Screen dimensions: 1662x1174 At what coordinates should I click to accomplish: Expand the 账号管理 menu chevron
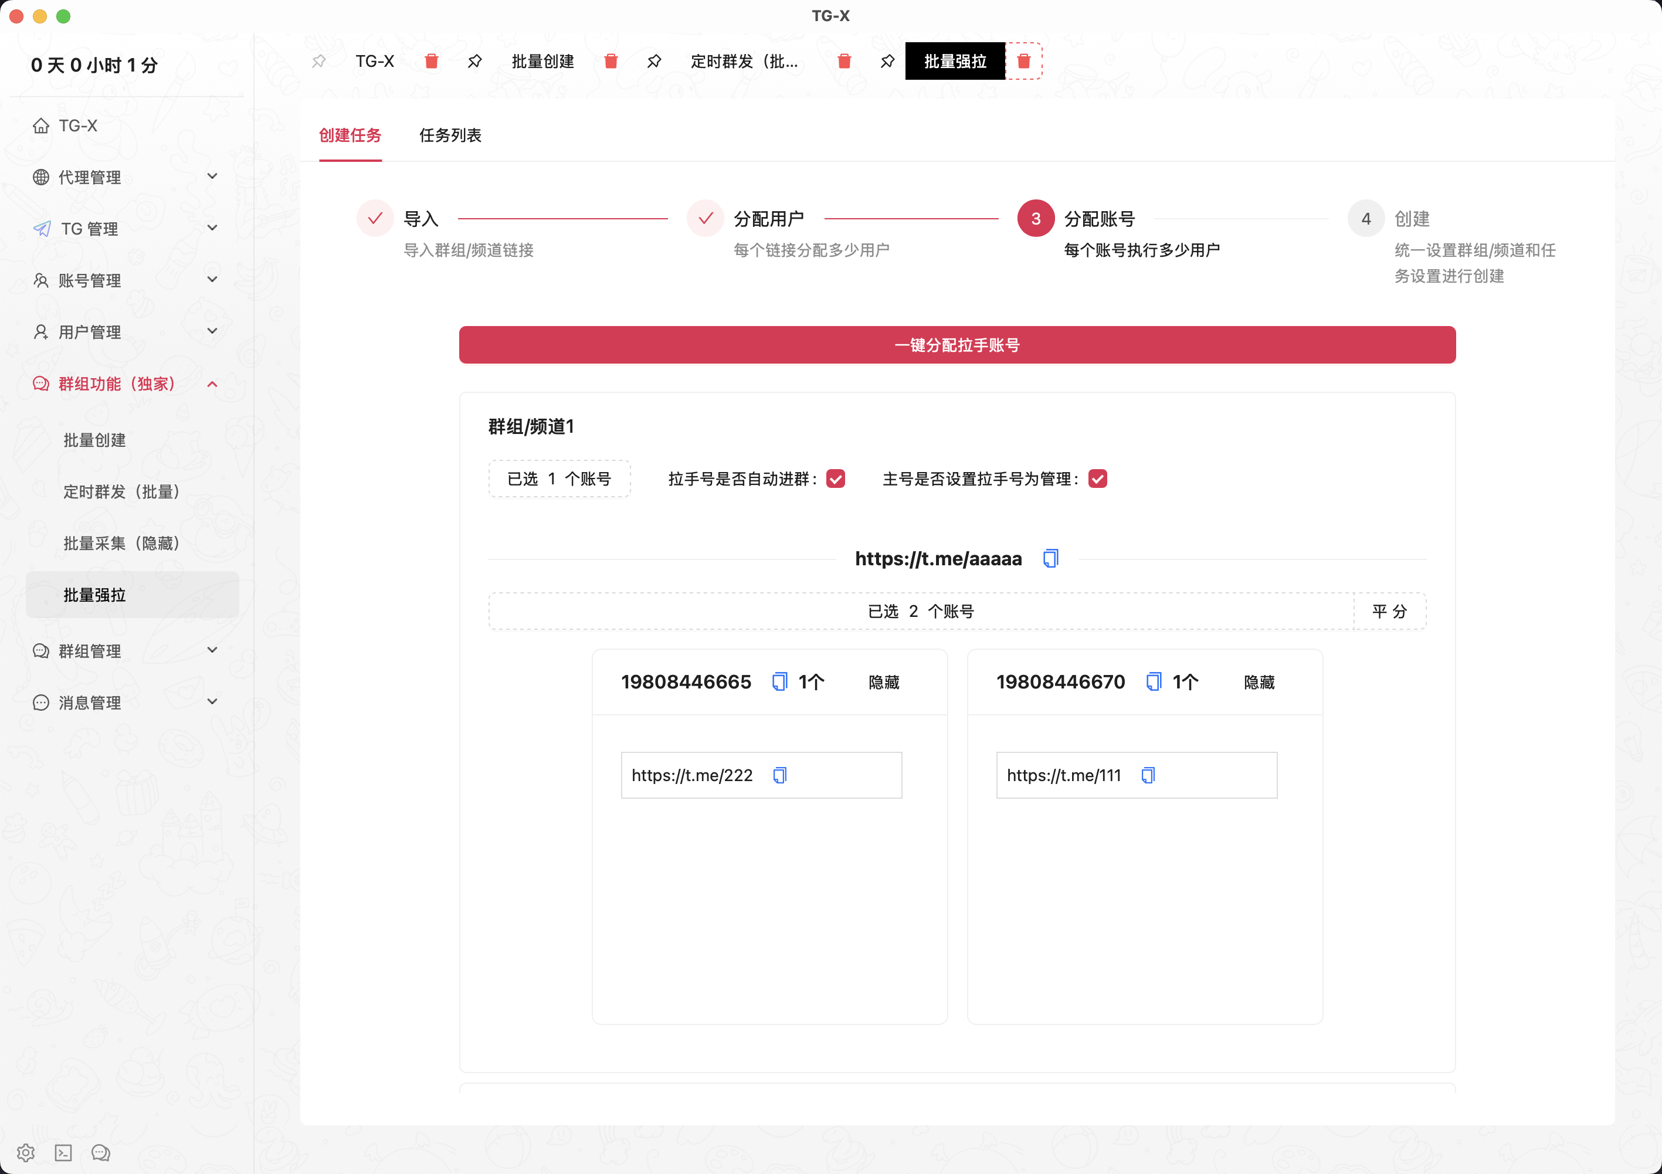(x=212, y=279)
